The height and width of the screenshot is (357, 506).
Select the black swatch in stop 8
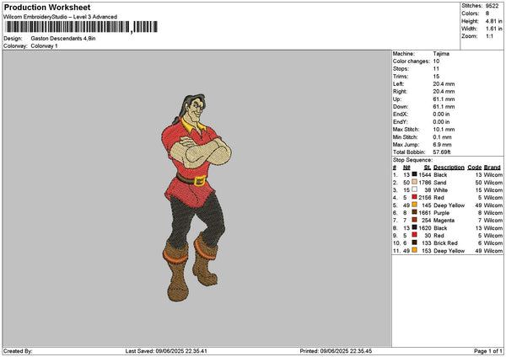414,227
